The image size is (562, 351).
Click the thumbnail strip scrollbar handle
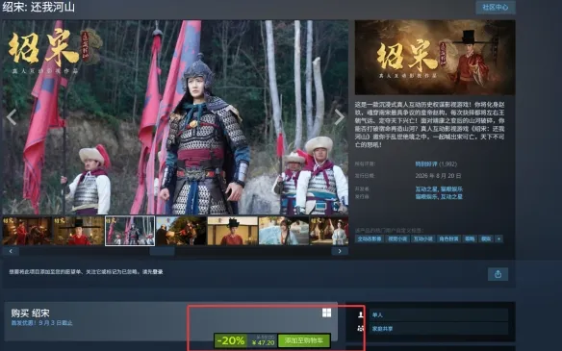(x=162, y=251)
